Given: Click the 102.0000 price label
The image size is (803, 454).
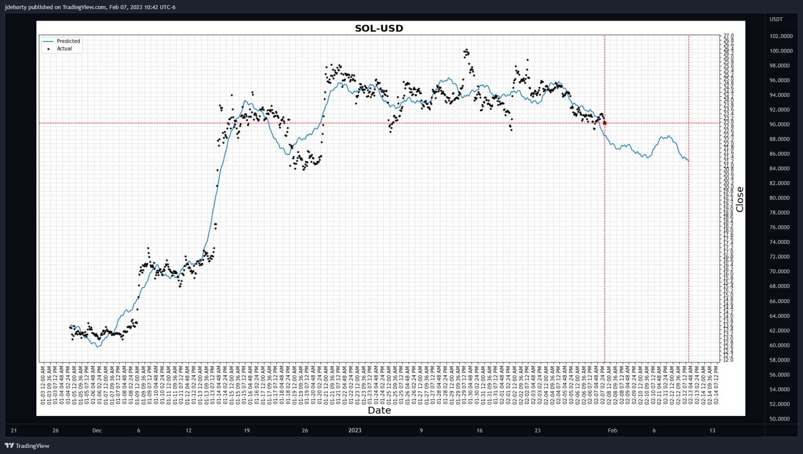Looking at the screenshot, I should pos(781,36).
